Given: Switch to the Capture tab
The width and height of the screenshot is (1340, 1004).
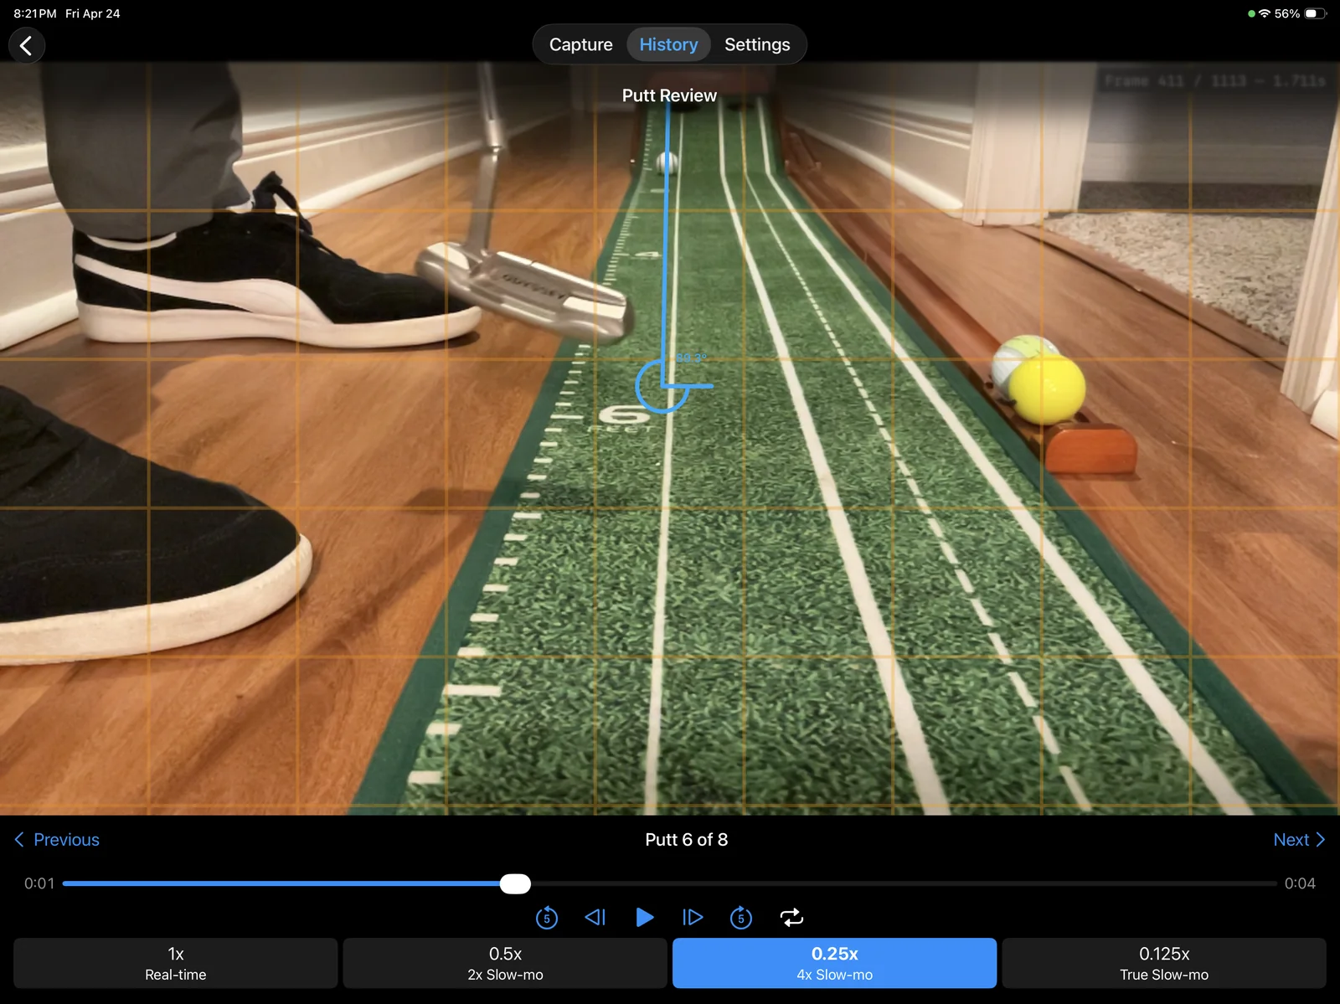Looking at the screenshot, I should click(580, 44).
